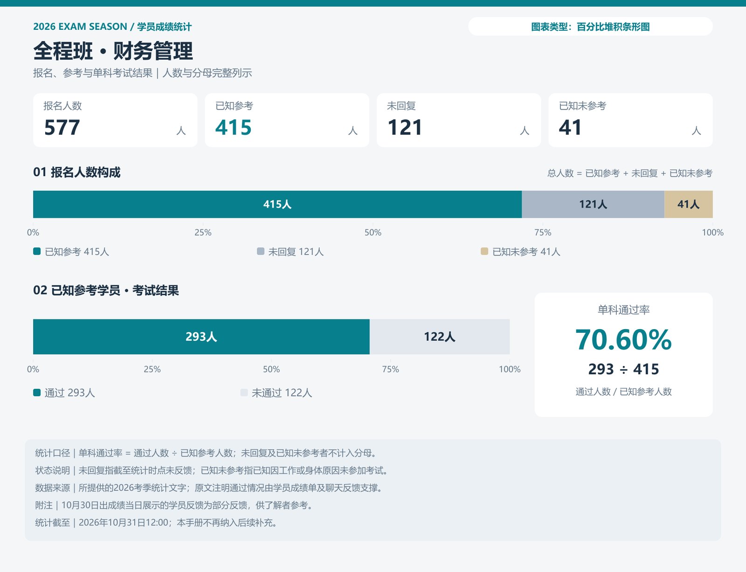Select the 121人 gray bar segment
Image resolution: width=746 pixels, height=572 pixels.
click(593, 204)
